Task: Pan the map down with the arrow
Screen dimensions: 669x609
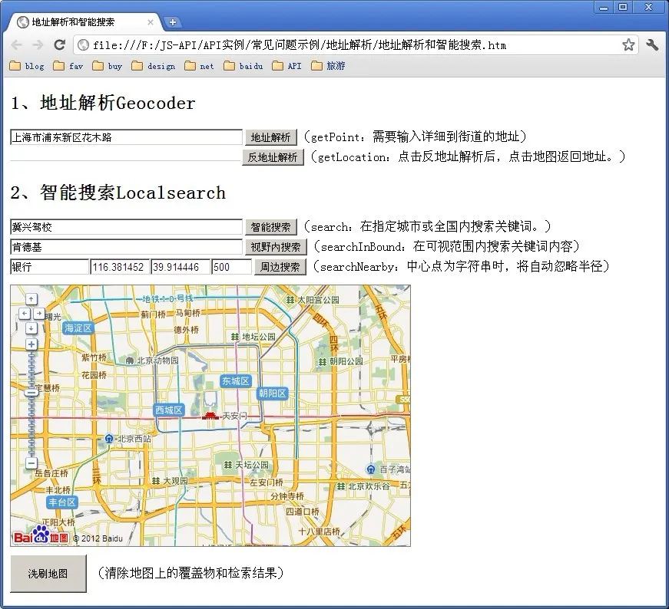Action: [x=31, y=328]
